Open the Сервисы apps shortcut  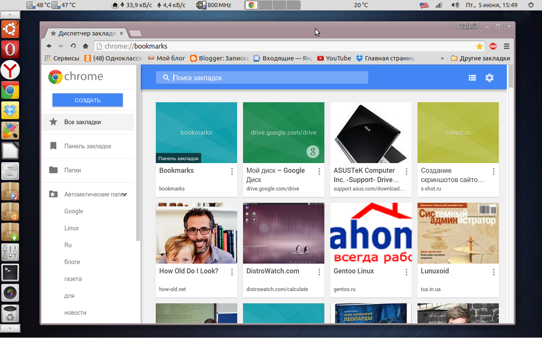click(x=62, y=58)
